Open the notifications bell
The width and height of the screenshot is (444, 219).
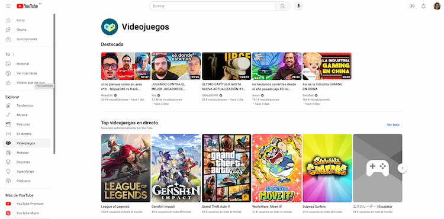[x=423, y=6]
